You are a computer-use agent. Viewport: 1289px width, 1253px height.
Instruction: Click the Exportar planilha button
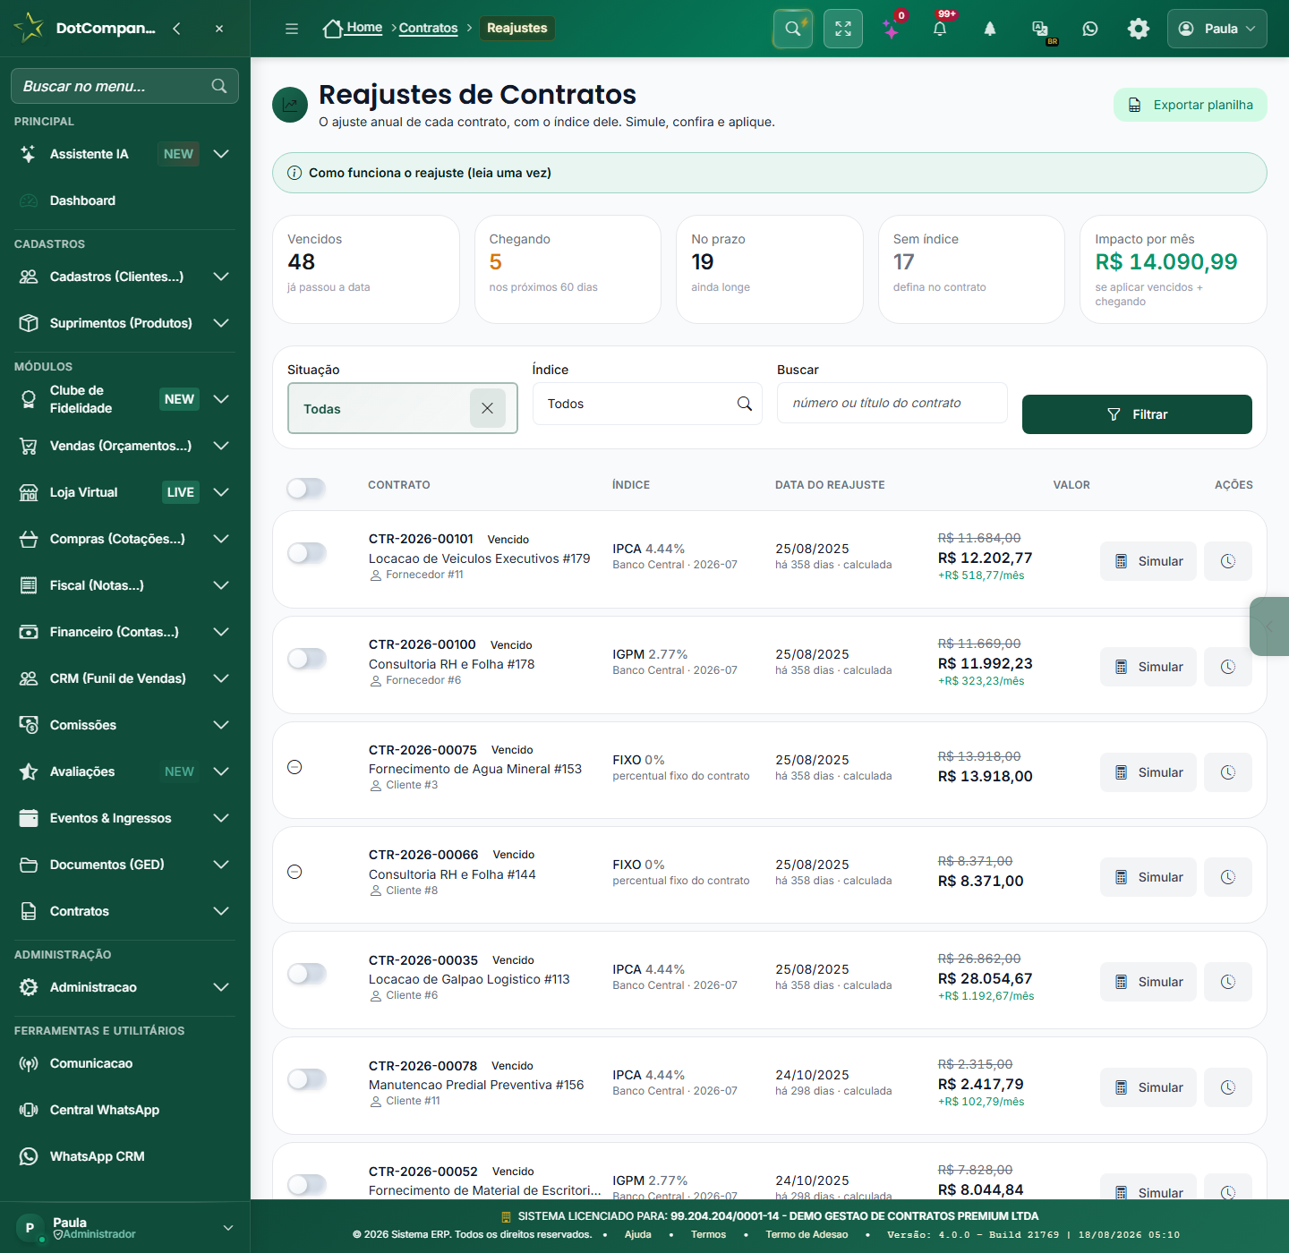(1190, 105)
